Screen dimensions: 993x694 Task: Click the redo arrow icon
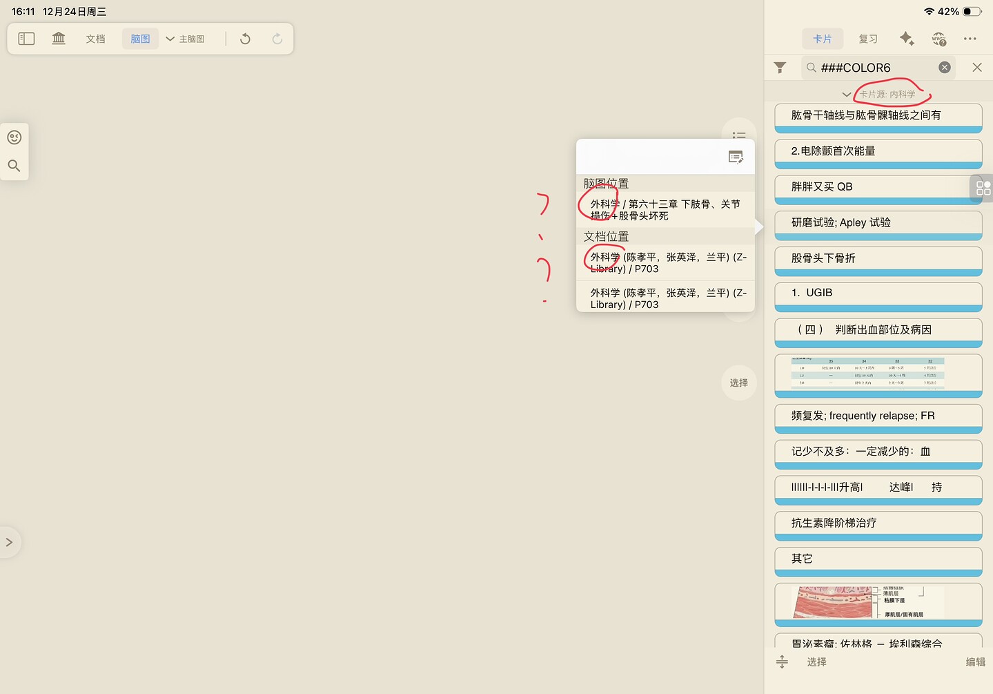click(277, 39)
